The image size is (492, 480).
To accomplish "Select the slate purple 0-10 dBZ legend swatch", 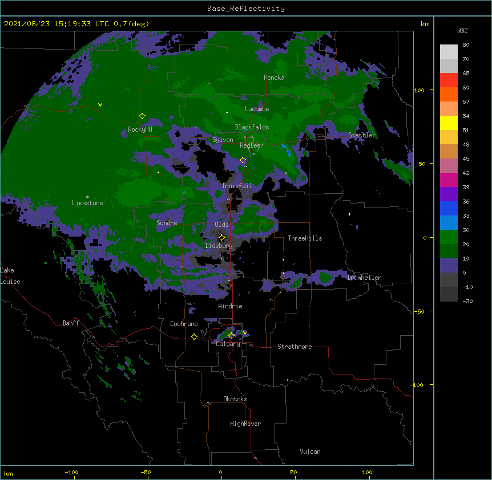I will coord(449,265).
